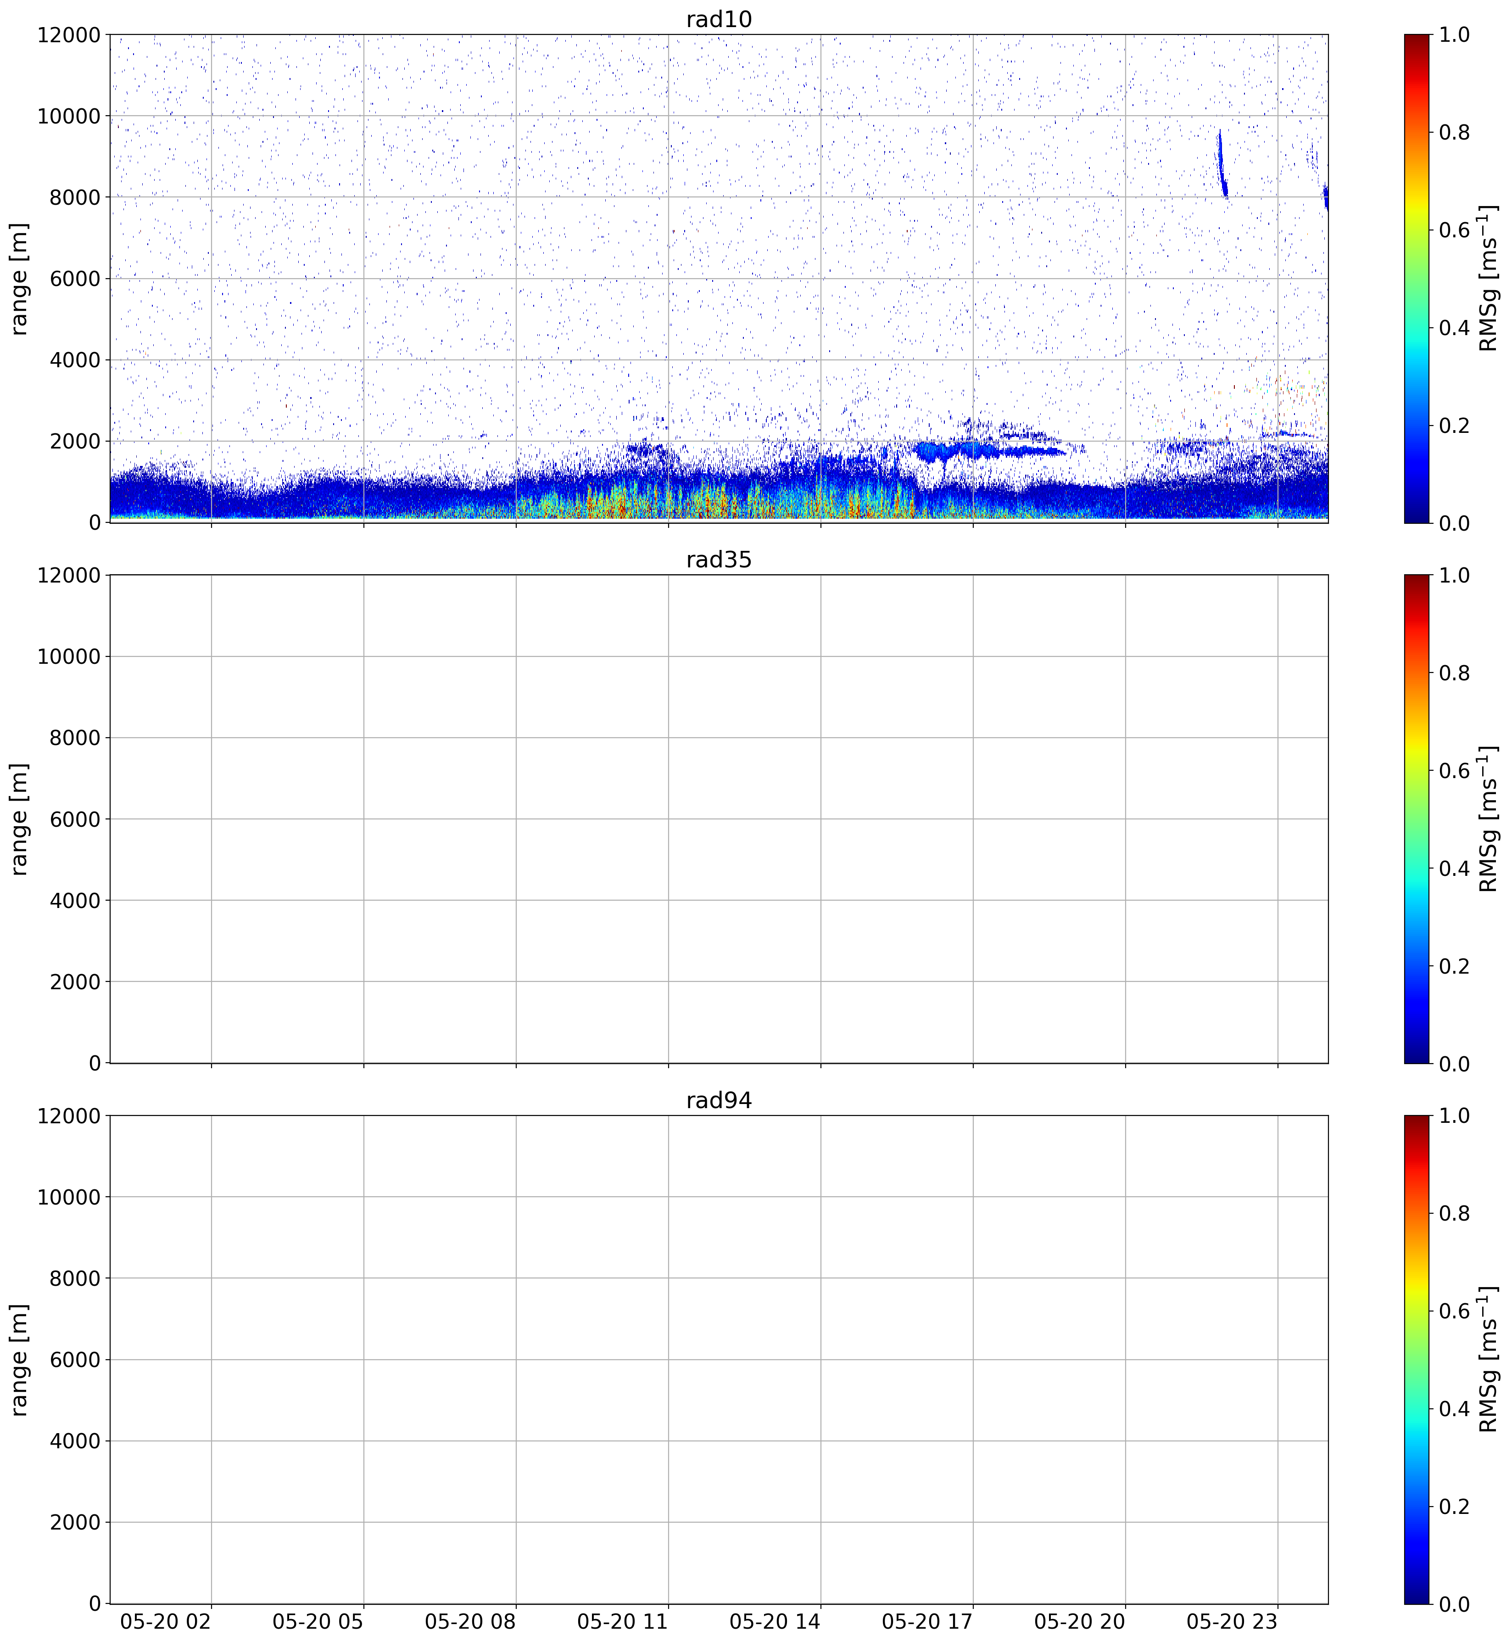
Task: Click the 2000 range tick on rad35 panel
Action: [x=74, y=982]
